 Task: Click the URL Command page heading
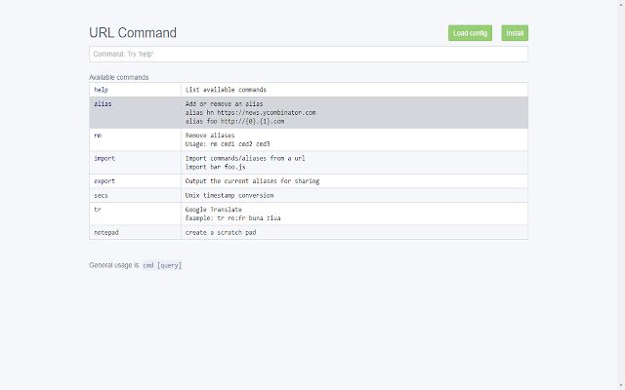pos(133,32)
